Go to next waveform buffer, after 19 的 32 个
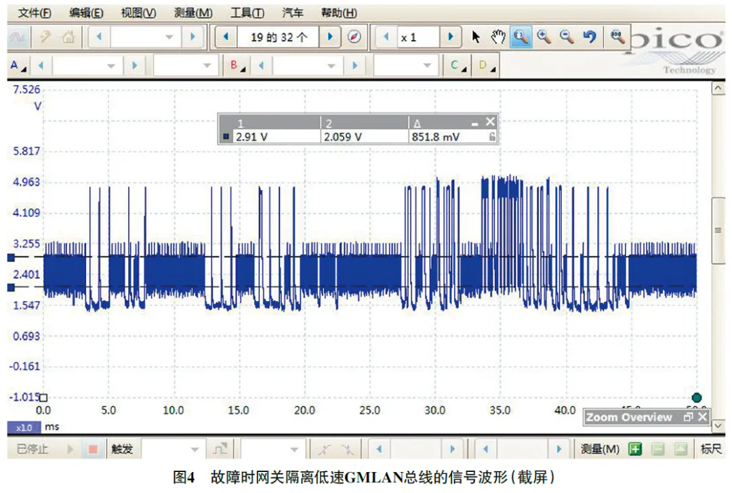This screenshot has width=732, height=493. [x=330, y=37]
